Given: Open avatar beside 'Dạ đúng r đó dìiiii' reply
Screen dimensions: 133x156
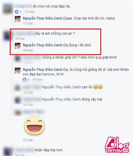Looking at the screenshot, I should coord(18,46).
